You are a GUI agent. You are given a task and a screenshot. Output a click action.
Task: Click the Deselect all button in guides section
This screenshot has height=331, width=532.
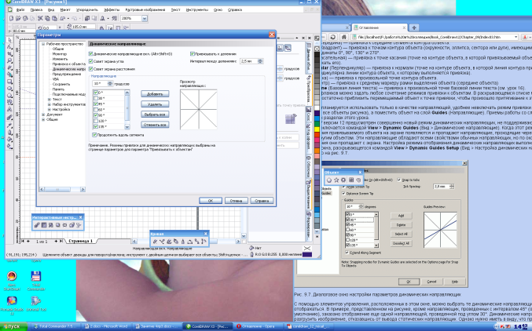[x=155, y=125]
